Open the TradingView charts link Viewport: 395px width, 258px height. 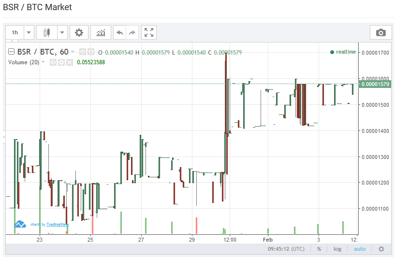point(49,224)
